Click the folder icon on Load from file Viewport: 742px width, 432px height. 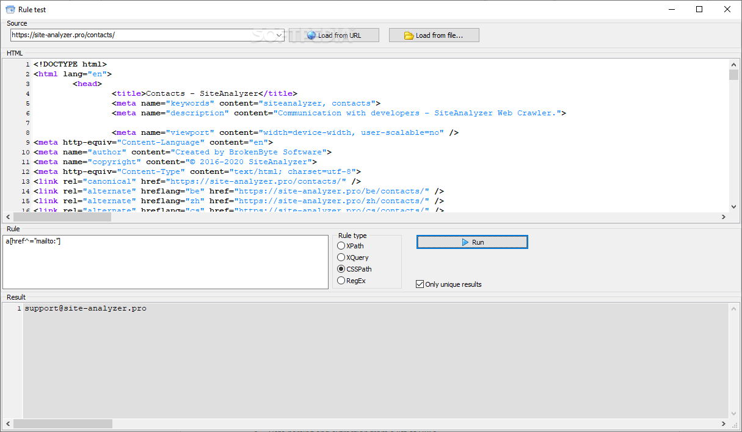click(x=409, y=35)
